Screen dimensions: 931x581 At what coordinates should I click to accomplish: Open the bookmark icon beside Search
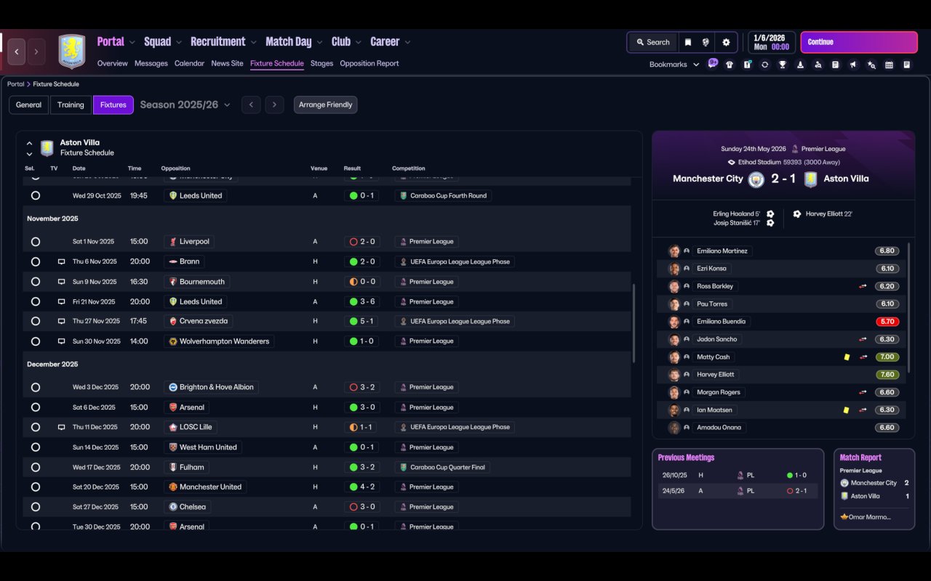coord(687,42)
